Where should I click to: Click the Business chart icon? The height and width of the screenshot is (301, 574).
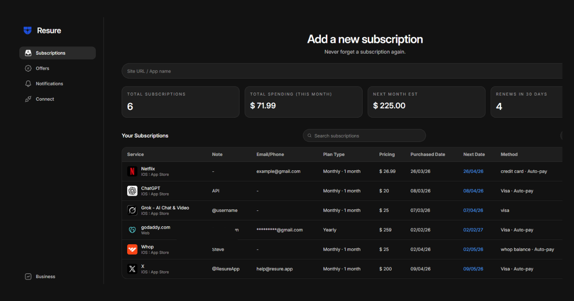point(28,277)
